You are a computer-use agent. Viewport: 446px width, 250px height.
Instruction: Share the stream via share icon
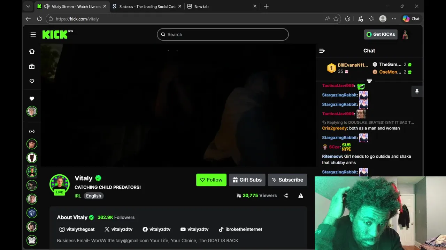(x=286, y=195)
